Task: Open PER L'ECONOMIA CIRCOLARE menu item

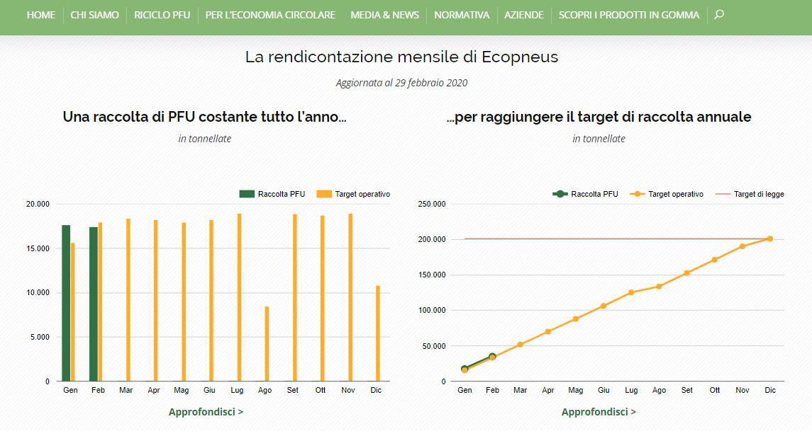Action: pyautogui.click(x=270, y=15)
